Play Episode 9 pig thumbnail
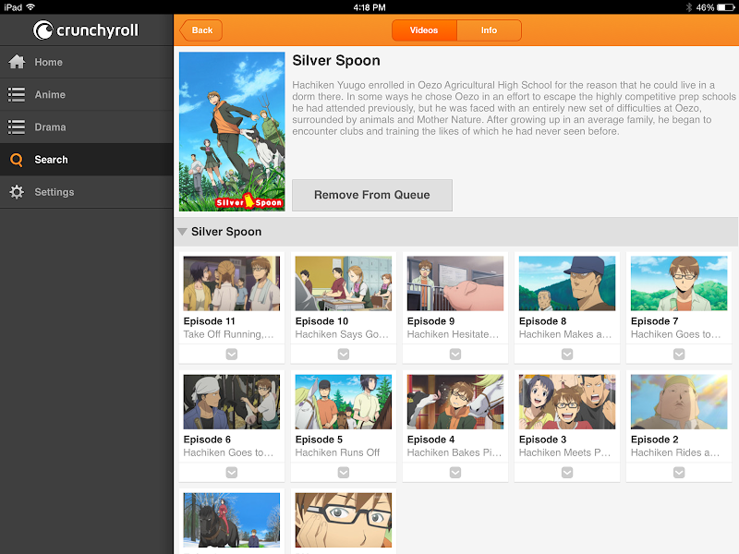 click(x=455, y=283)
